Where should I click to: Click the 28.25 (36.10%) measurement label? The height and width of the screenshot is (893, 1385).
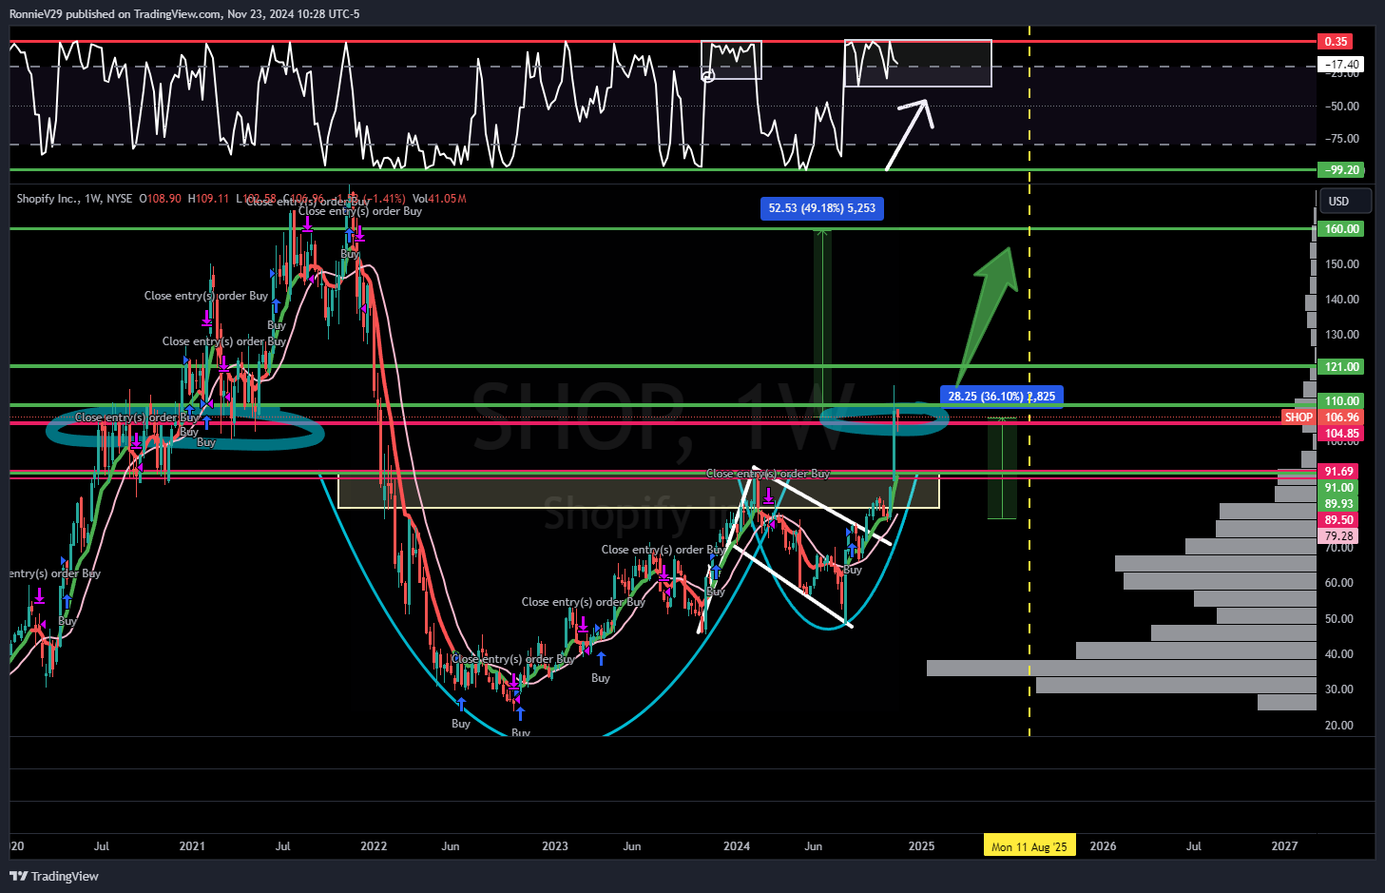coord(1002,397)
